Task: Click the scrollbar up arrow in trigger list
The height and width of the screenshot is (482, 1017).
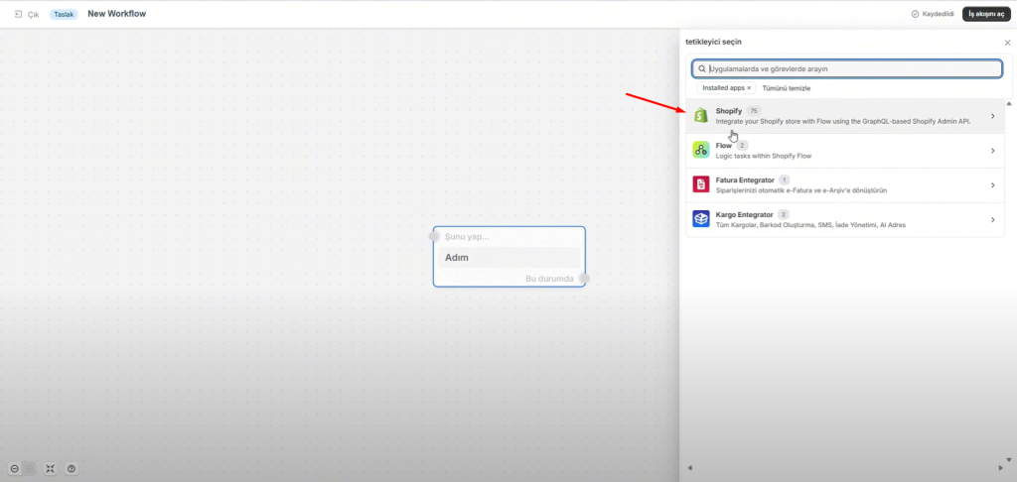Action: click(1009, 103)
